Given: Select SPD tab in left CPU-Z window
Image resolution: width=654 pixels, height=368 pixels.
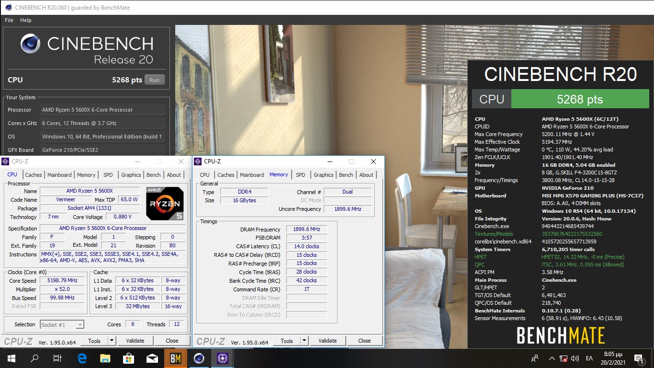Looking at the screenshot, I should tap(108, 175).
